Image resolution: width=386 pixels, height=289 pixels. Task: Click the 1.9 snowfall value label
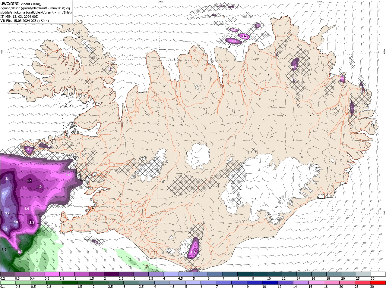pos(39,187)
